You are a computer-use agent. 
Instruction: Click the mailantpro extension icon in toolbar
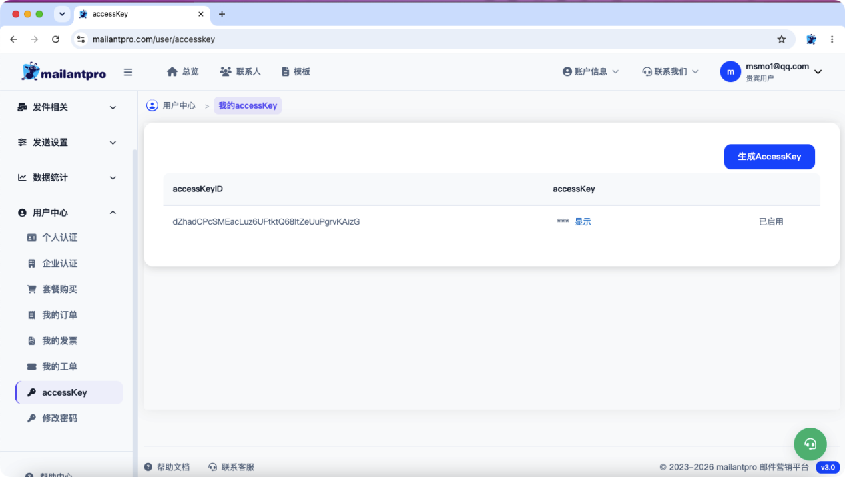click(x=811, y=39)
